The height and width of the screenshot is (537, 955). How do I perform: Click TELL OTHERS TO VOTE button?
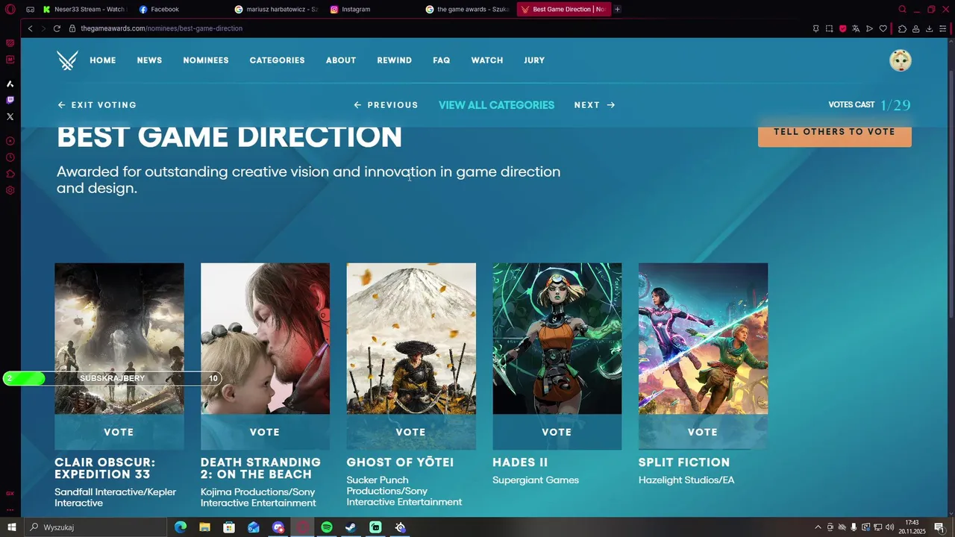tap(834, 133)
